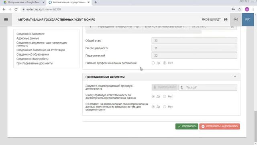Go to Сведения о Заявителе section
This screenshot has width=257, height=145.
(x=31, y=34)
